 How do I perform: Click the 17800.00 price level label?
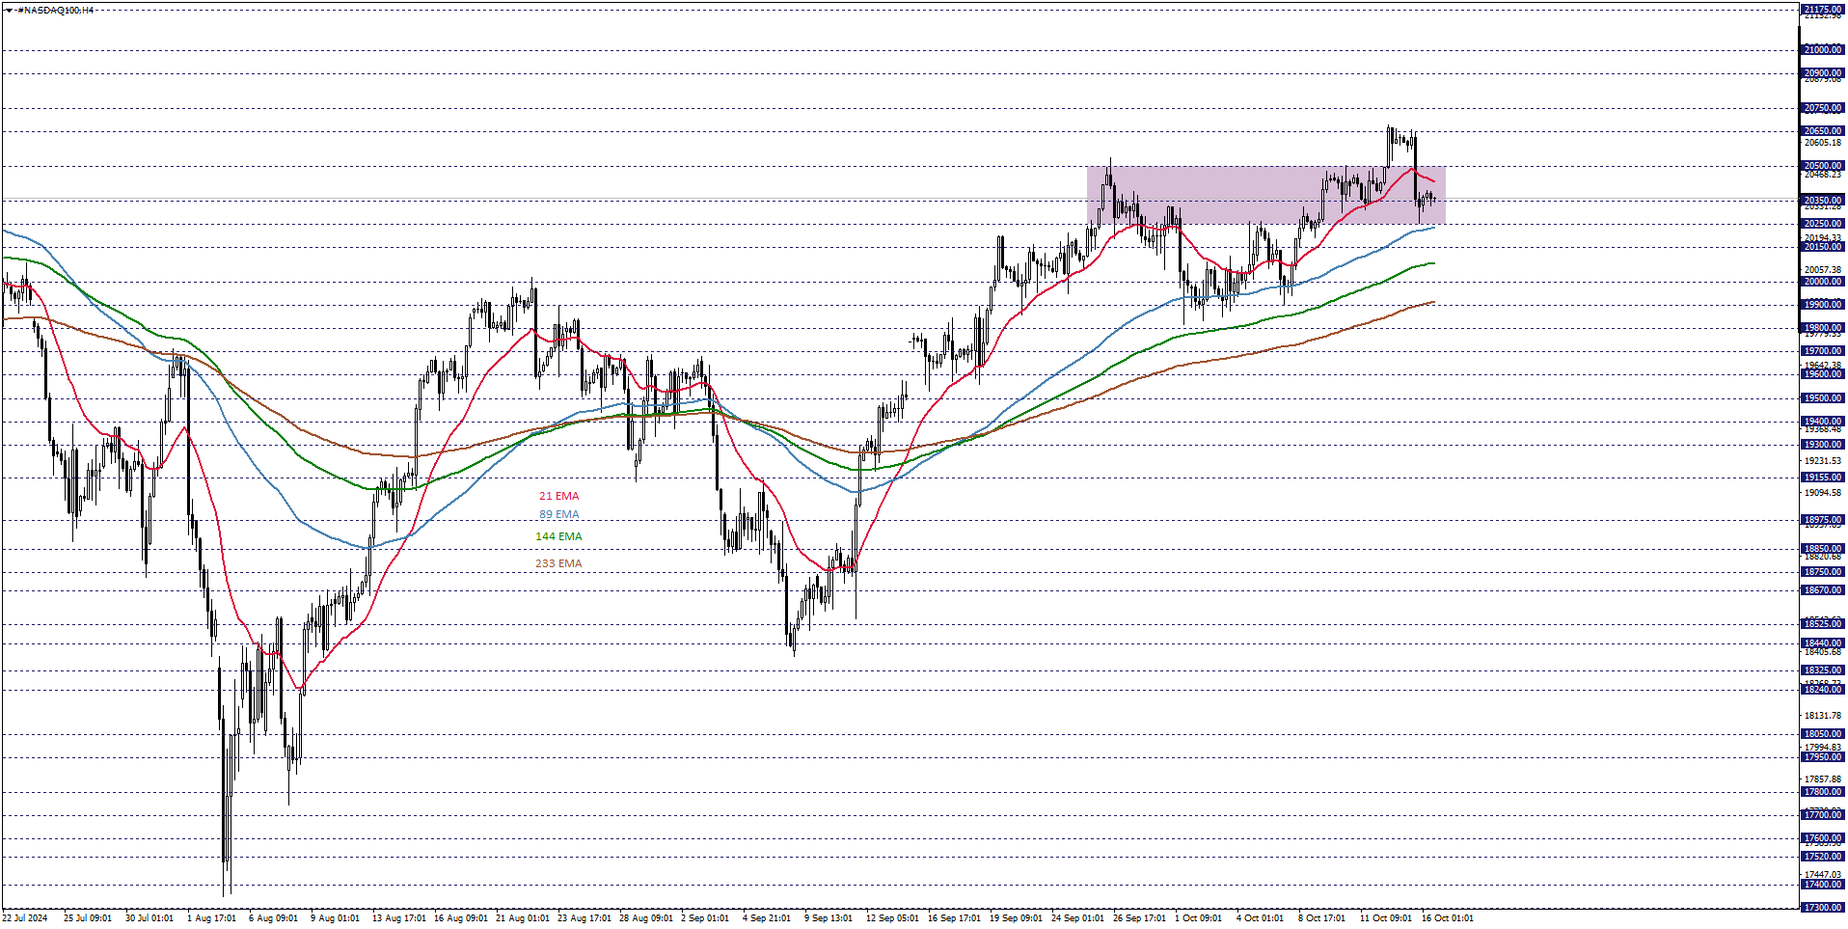tap(1823, 792)
